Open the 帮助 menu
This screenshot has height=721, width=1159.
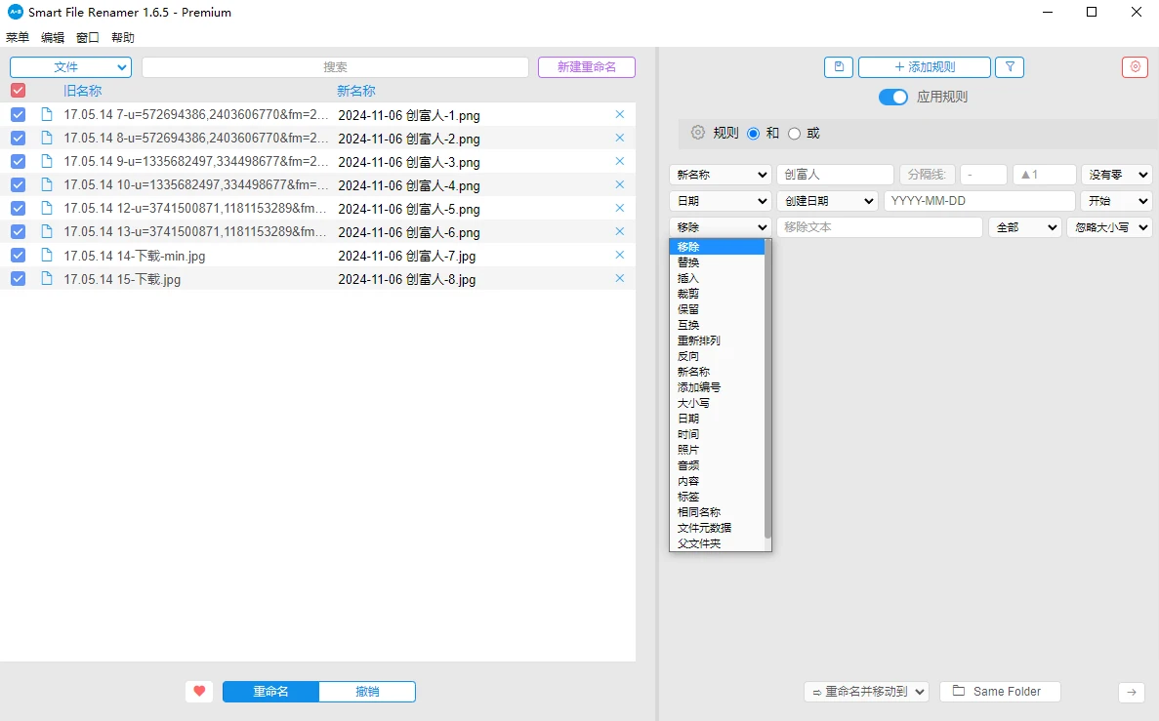(x=121, y=37)
